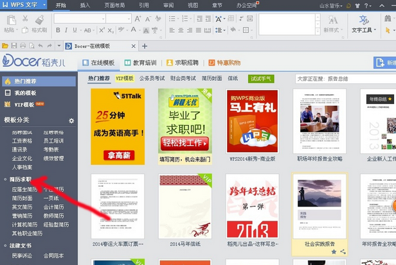Viewport: 396px width, 265px height.
Task: Click the redo arrow icon
Action: click(x=50, y=46)
